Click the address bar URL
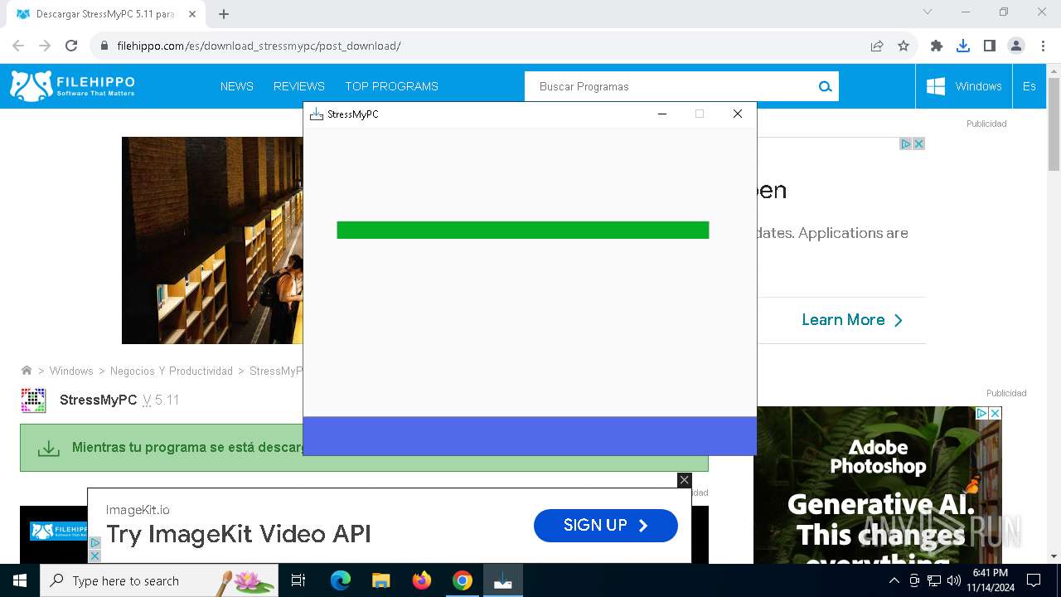This screenshot has width=1061, height=597. click(259, 46)
